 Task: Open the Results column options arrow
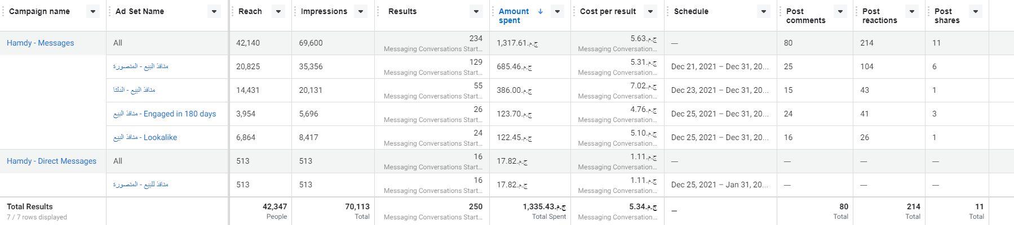coord(476,11)
